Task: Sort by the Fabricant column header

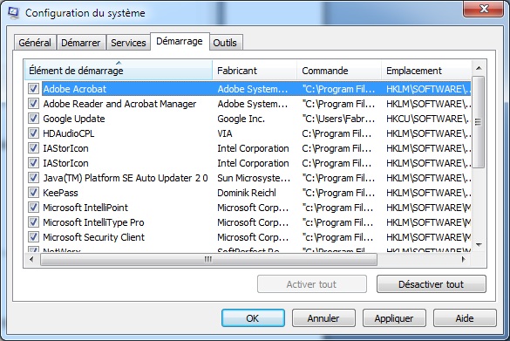Action: click(255, 71)
